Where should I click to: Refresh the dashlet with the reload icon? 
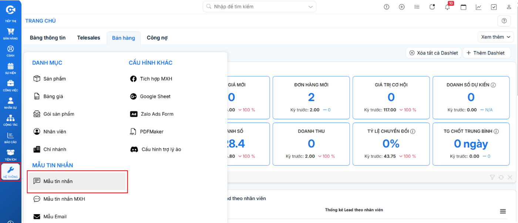pos(501,177)
